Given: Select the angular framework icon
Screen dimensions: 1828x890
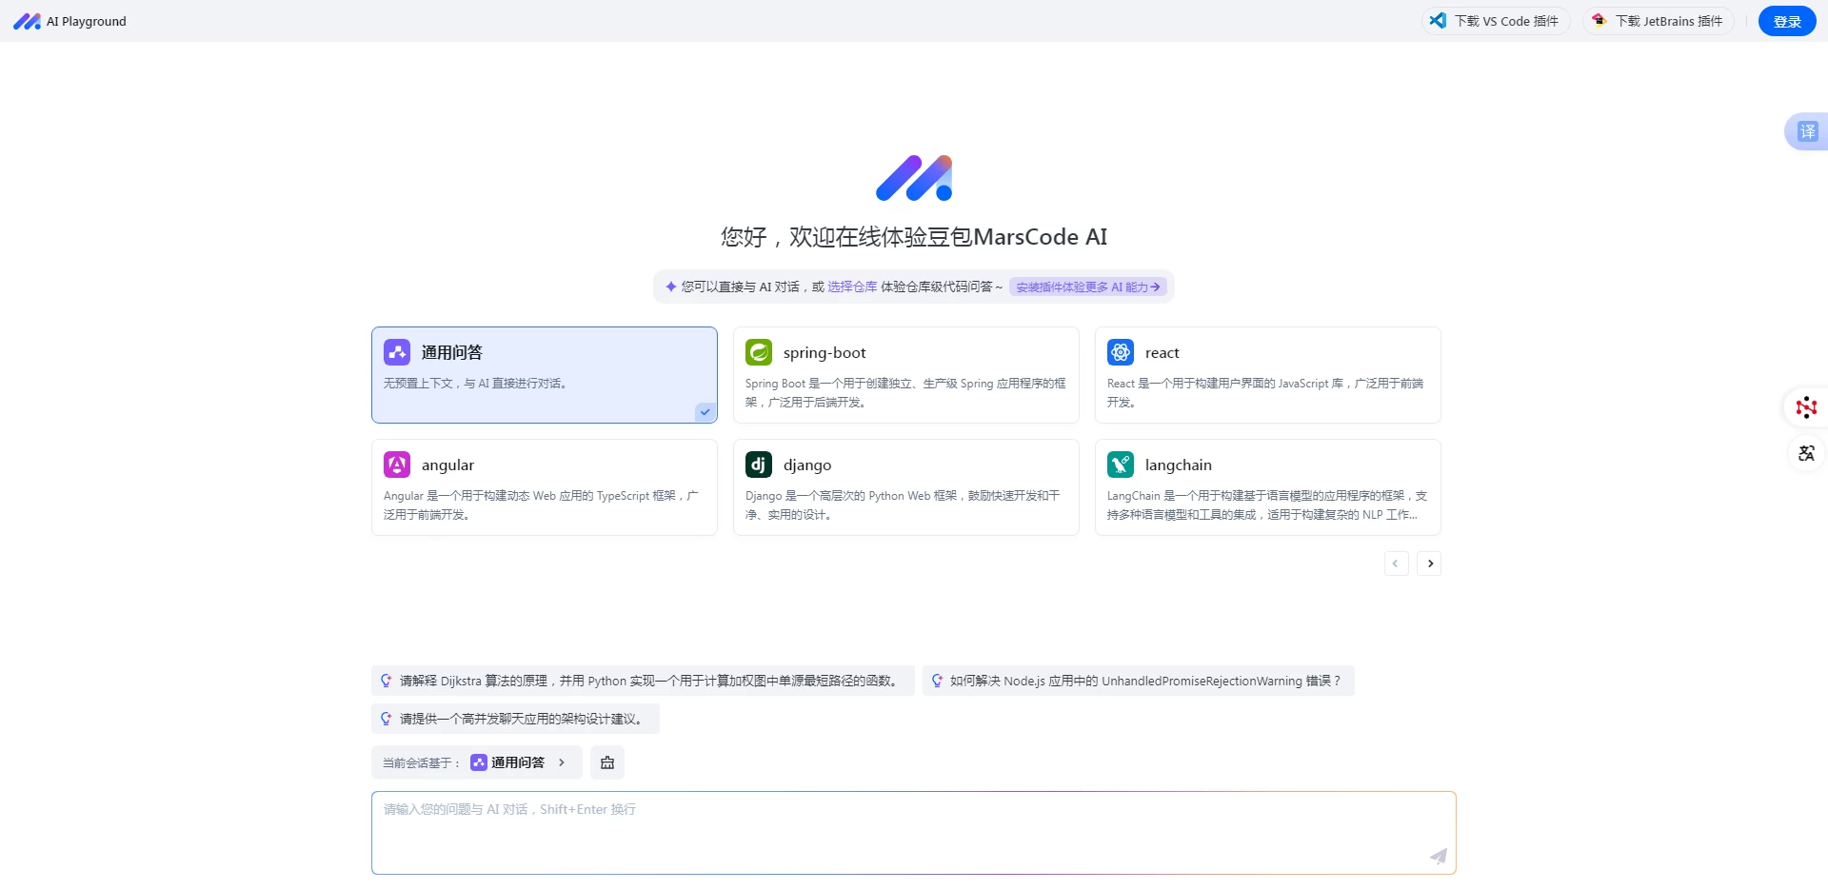Looking at the screenshot, I should point(397,464).
